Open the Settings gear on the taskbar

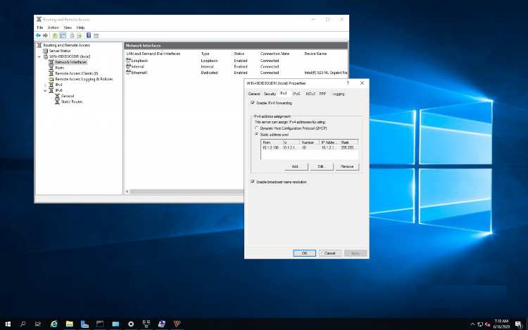click(x=131, y=324)
